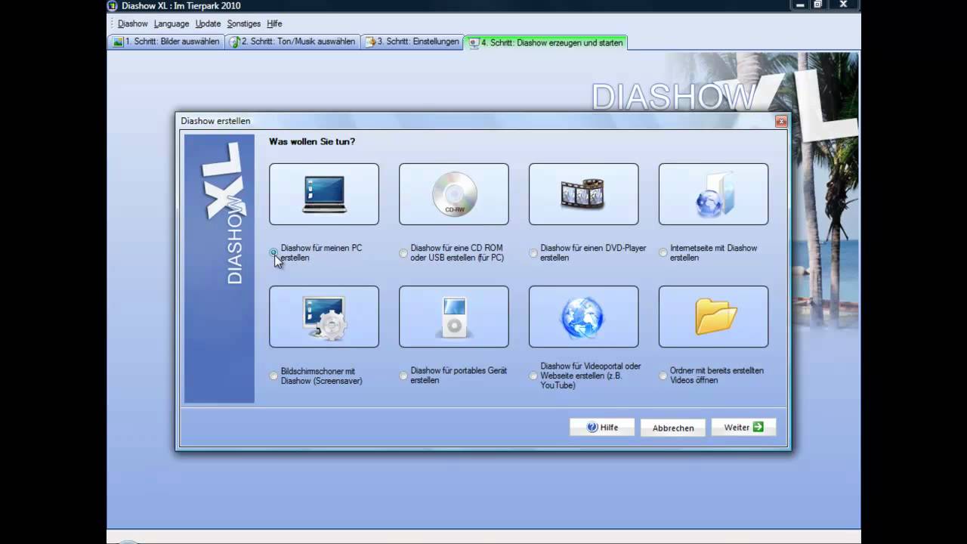Select 'Diashow für eine CD ROM oder USB' option
Screen dimensions: 967x544
point(403,253)
